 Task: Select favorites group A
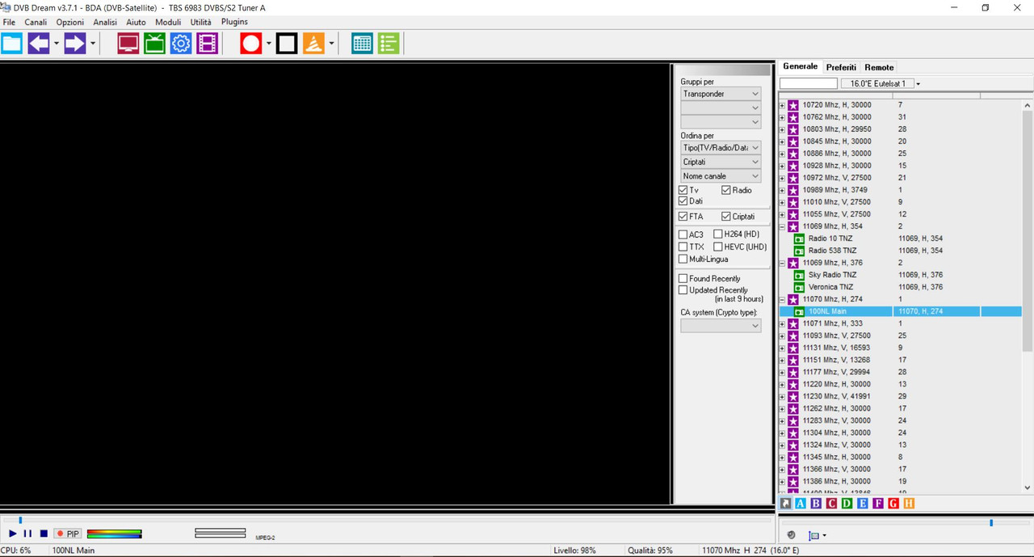click(801, 504)
